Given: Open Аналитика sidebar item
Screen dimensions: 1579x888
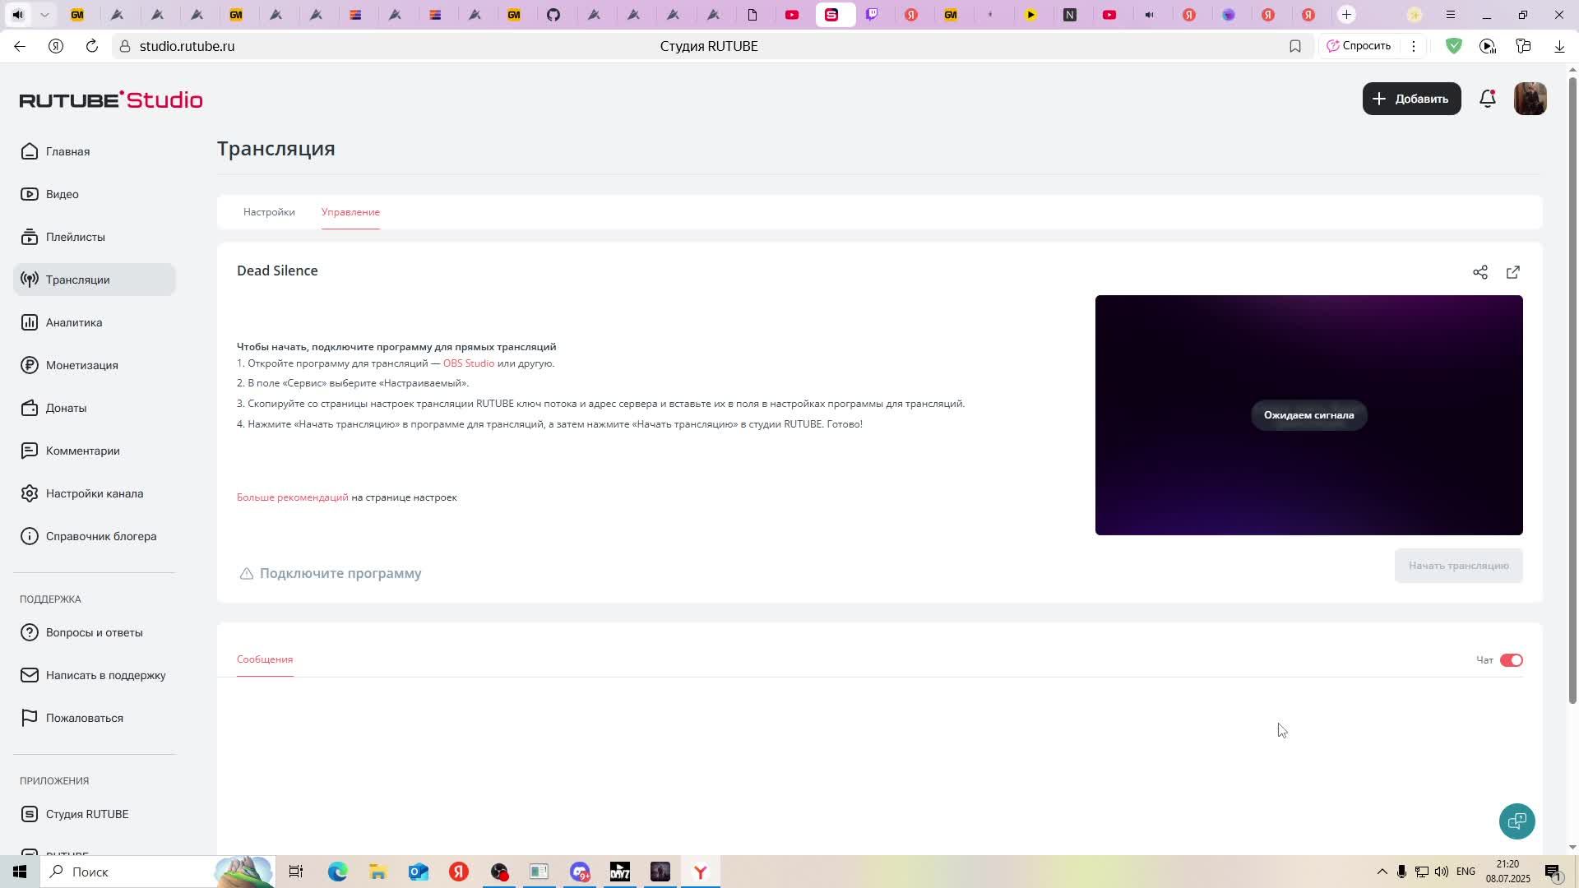Looking at the screenshot, I should pyautogui.click(x=94, y=322).
